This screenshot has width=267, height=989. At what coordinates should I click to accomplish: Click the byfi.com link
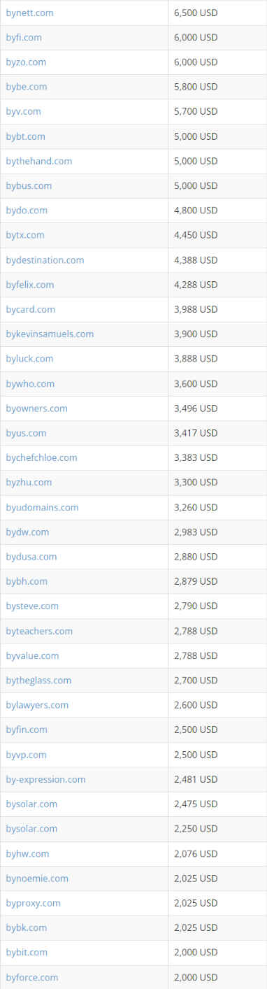pyautogui.click(x=24, y=37)
